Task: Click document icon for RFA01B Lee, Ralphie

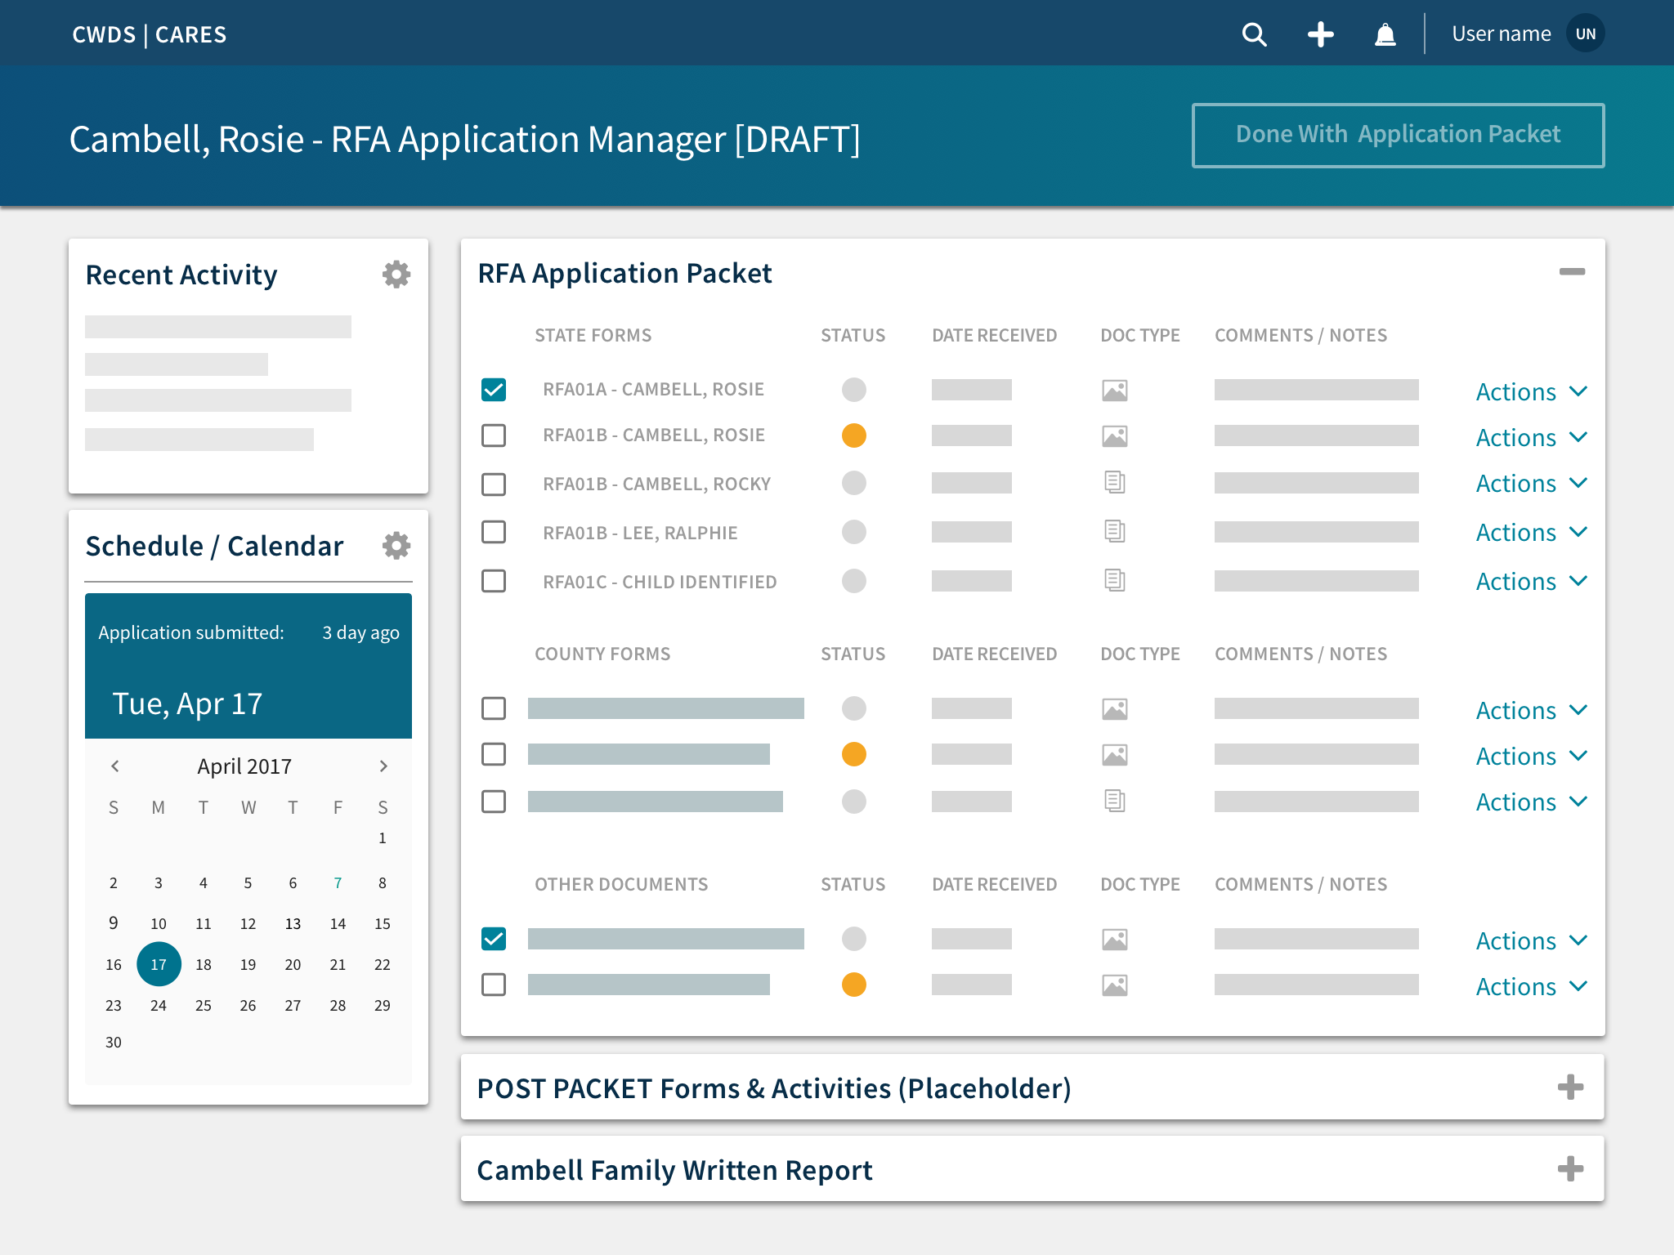Action: pos(1114,532)
